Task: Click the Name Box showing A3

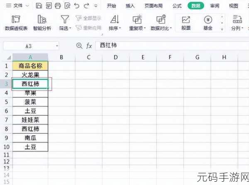Action: (29, 46)
